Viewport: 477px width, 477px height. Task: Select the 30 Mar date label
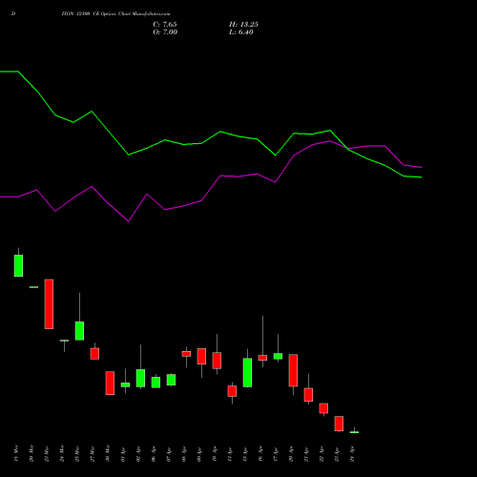(108, 453)
